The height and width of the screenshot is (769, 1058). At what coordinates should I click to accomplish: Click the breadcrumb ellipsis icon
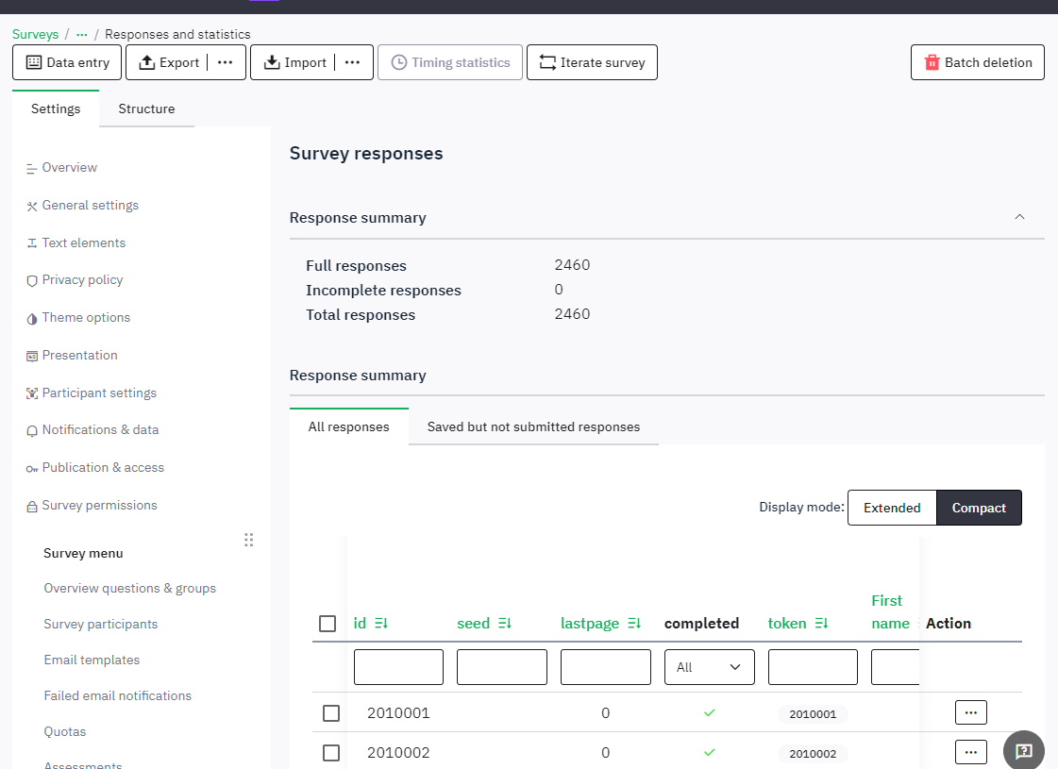click(82, 35)
